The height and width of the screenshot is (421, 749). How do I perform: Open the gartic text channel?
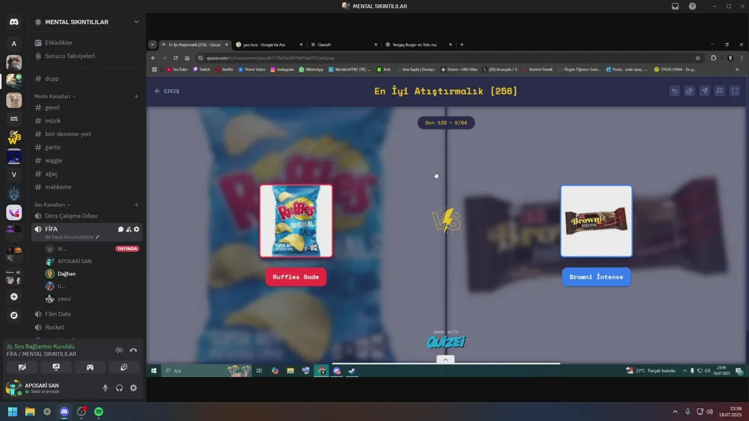point(87,147)
